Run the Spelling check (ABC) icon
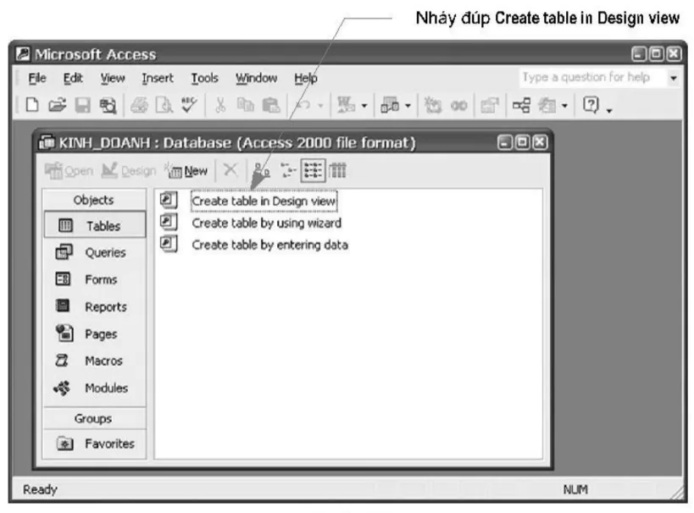 pos(189,105)
